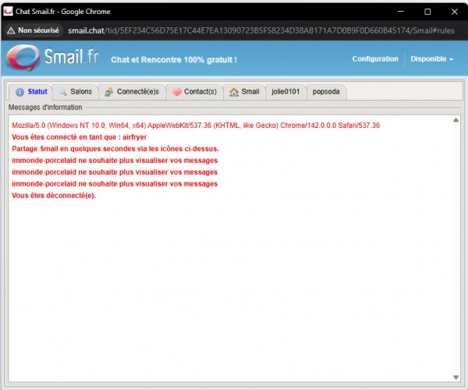Click the Chrome window favicon
This screenshot has width=468, height=390.
tap(9, 12)
